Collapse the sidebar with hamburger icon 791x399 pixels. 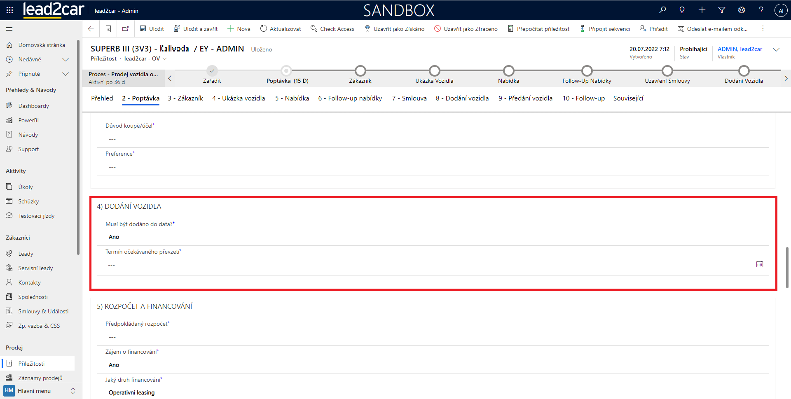pos(9,29)
